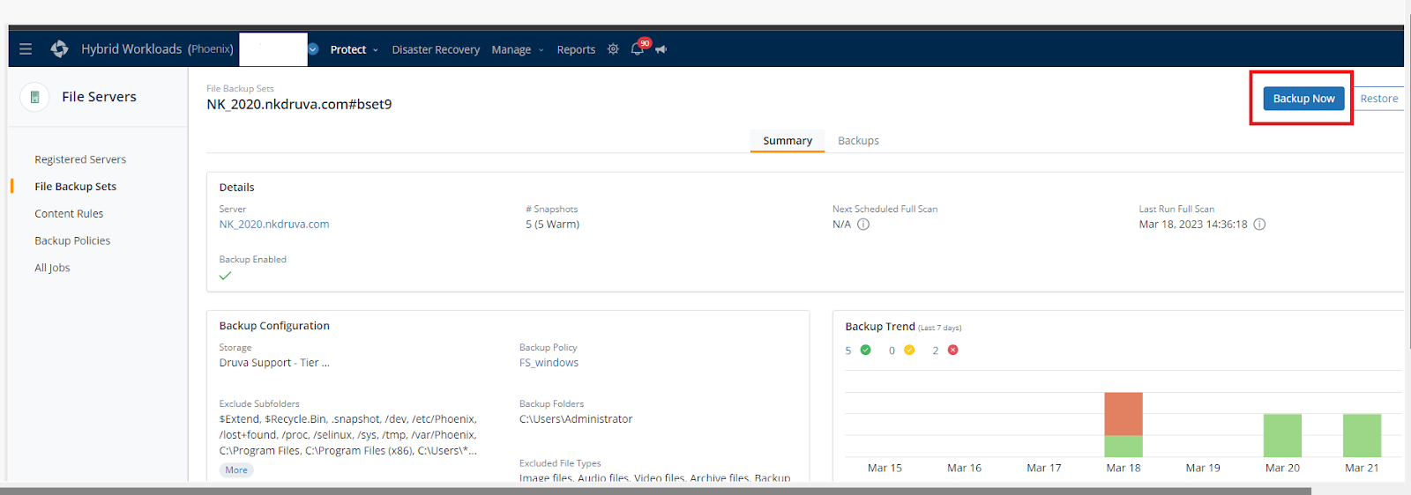The height and width of the screenshot is (495, 1411).
Task: Open server link NK_2020.nkdruva.com
Action: click(x=274, y=225)
